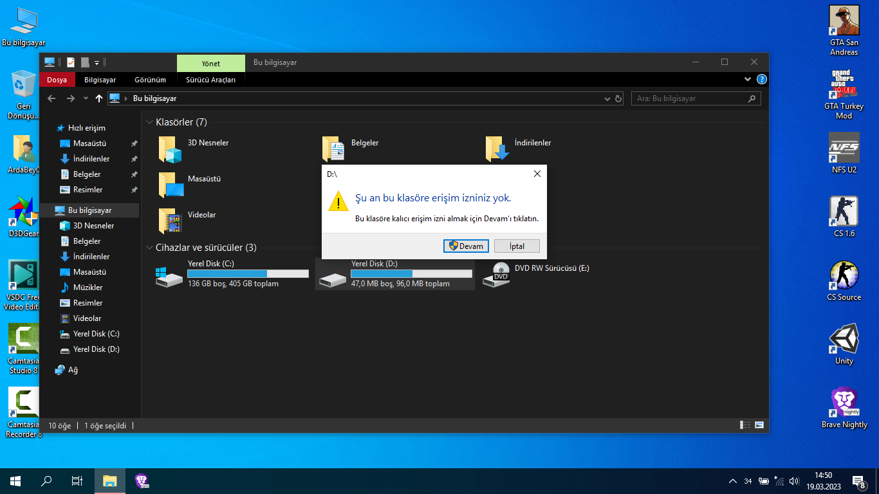Open the Sürücü Araçları ribbon tab

click(x=210, y=80)
